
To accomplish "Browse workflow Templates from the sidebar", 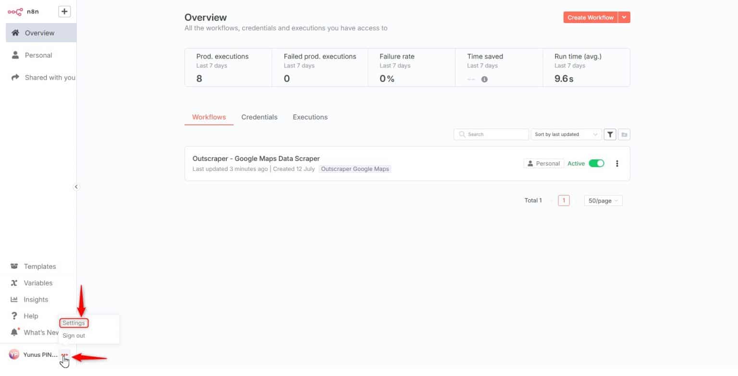I will click(39, 266).
